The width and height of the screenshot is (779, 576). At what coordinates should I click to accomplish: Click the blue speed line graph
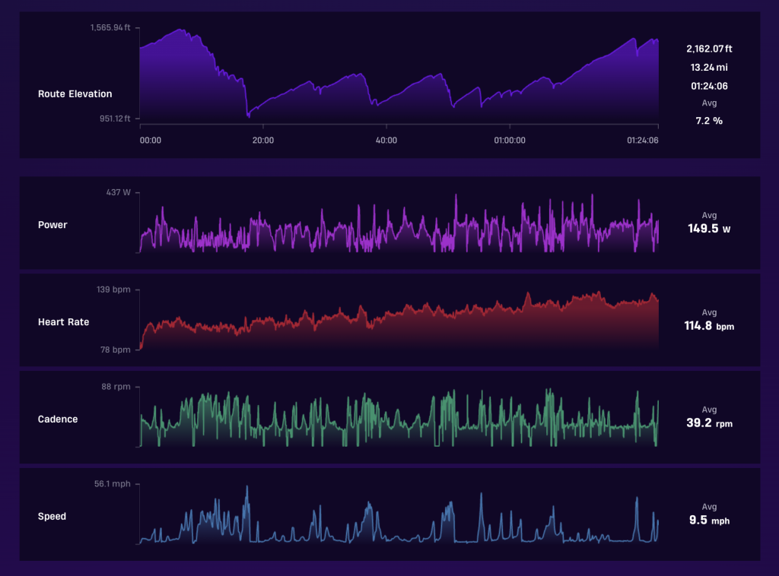coord(399,515)
